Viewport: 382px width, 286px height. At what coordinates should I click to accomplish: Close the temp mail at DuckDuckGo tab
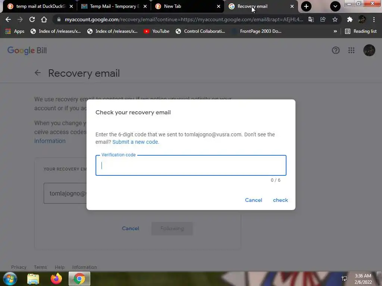tap(71, 6)
